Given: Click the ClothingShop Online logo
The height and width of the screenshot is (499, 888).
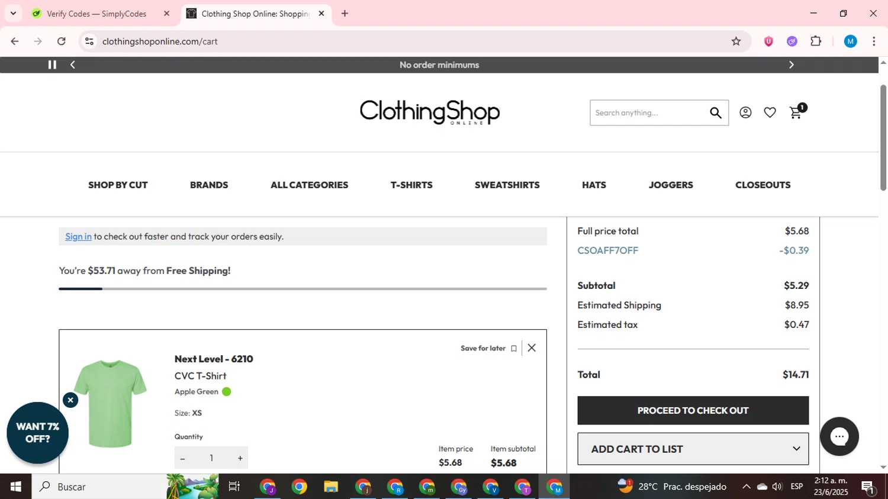Looking at the screenshot, I should [430, 112].
